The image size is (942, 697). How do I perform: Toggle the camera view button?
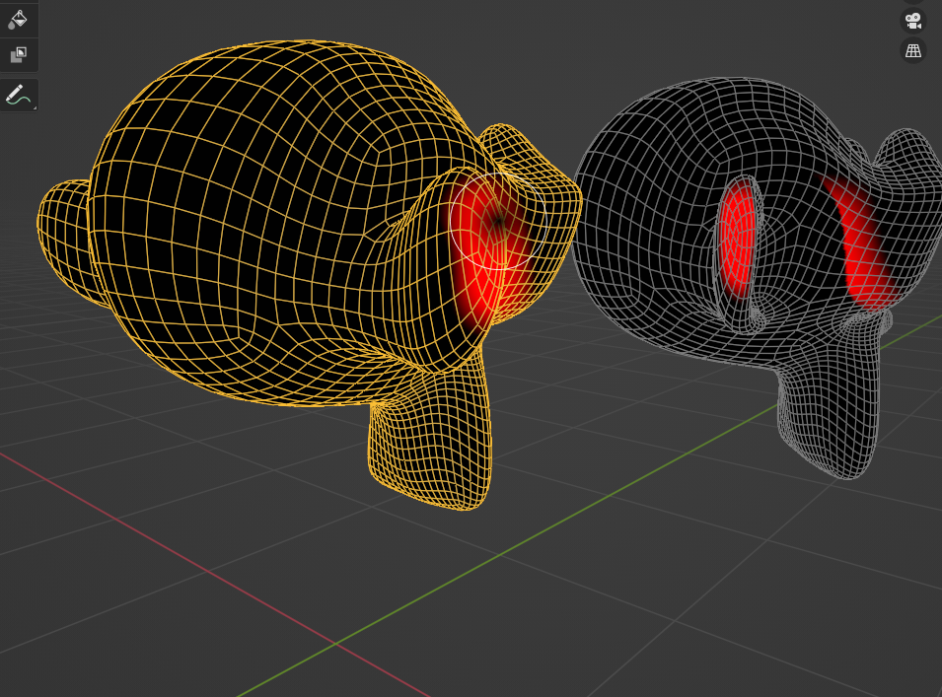pos(913,21)
